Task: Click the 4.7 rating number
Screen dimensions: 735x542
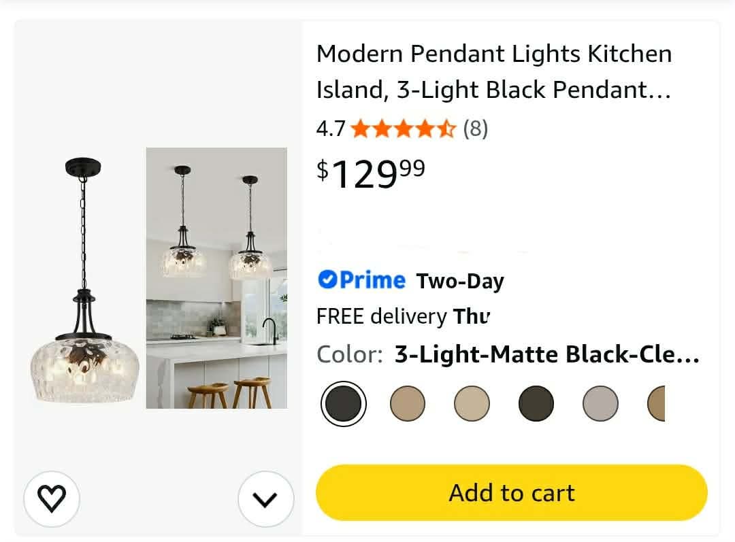Action: click(x=331, y=129)
